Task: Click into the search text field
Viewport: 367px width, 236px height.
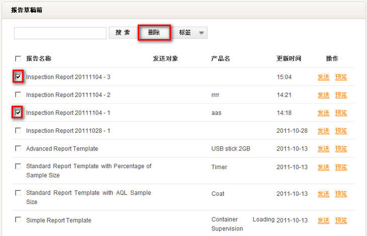Action: point(60,33)
